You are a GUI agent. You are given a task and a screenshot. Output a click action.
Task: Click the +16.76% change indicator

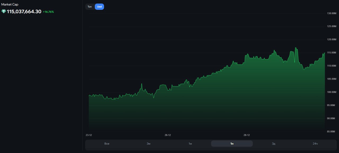pyautogui.click(x=48, y=12)
